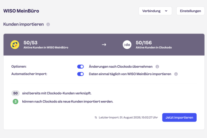Click the grey badge showing 50
207x138 pixels.
16,93
